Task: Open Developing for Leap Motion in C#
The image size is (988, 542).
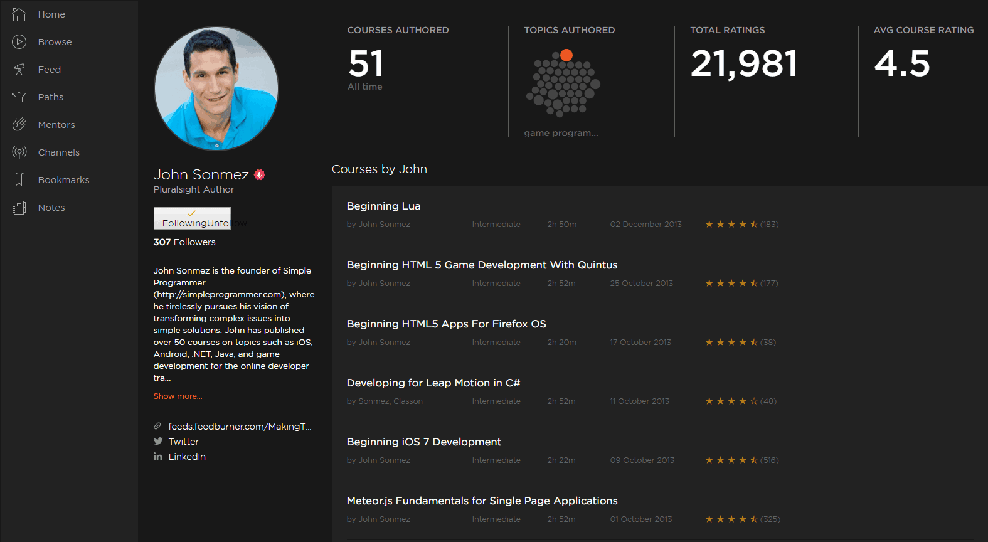Action: click(x=433, y=383)
